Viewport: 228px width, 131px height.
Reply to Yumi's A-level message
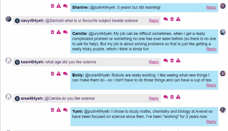pos(211,122)
